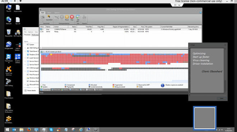This screenshot has width=237, height=132.
Task: Click Send button in chat window
Action: (222, 98)
